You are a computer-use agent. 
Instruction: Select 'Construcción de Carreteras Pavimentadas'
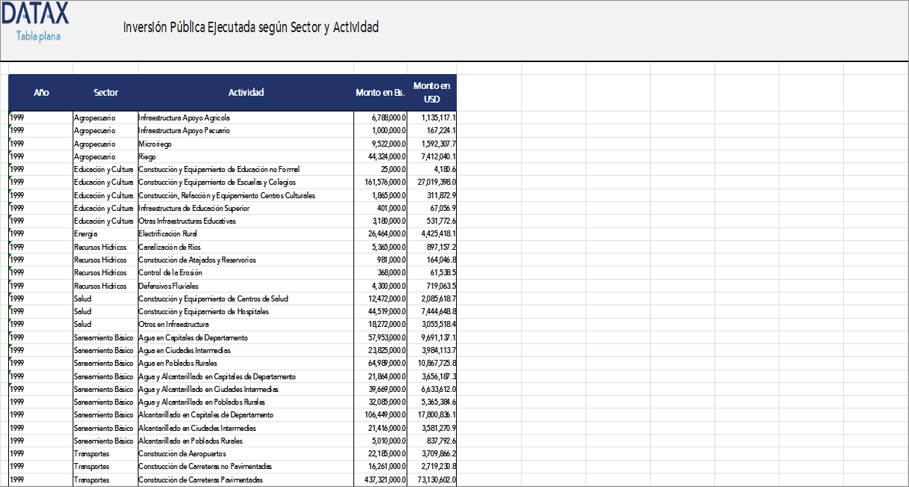click(246, 480)
